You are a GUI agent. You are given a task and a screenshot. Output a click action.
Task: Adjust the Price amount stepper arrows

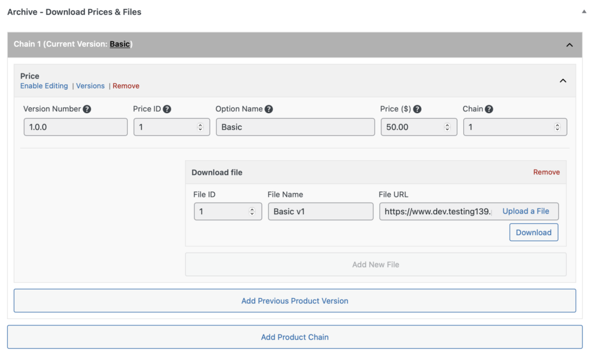447,127
